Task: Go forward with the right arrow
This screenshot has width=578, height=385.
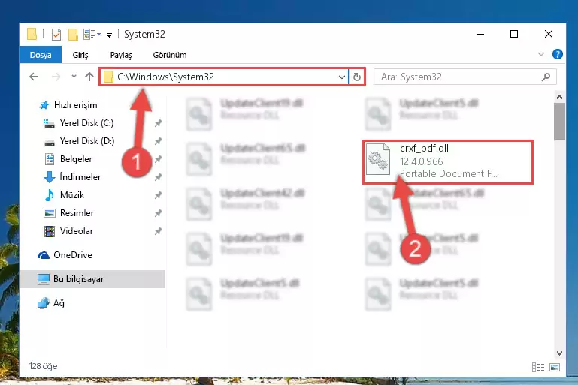Action: (56, 77)
